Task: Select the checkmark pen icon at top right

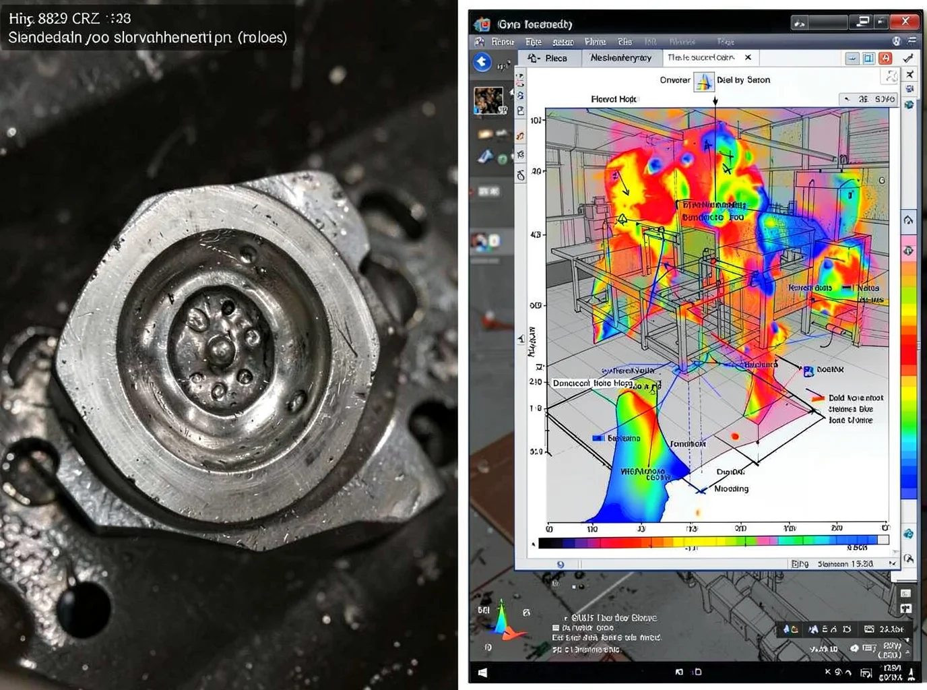Action: [x=908, y=58]
